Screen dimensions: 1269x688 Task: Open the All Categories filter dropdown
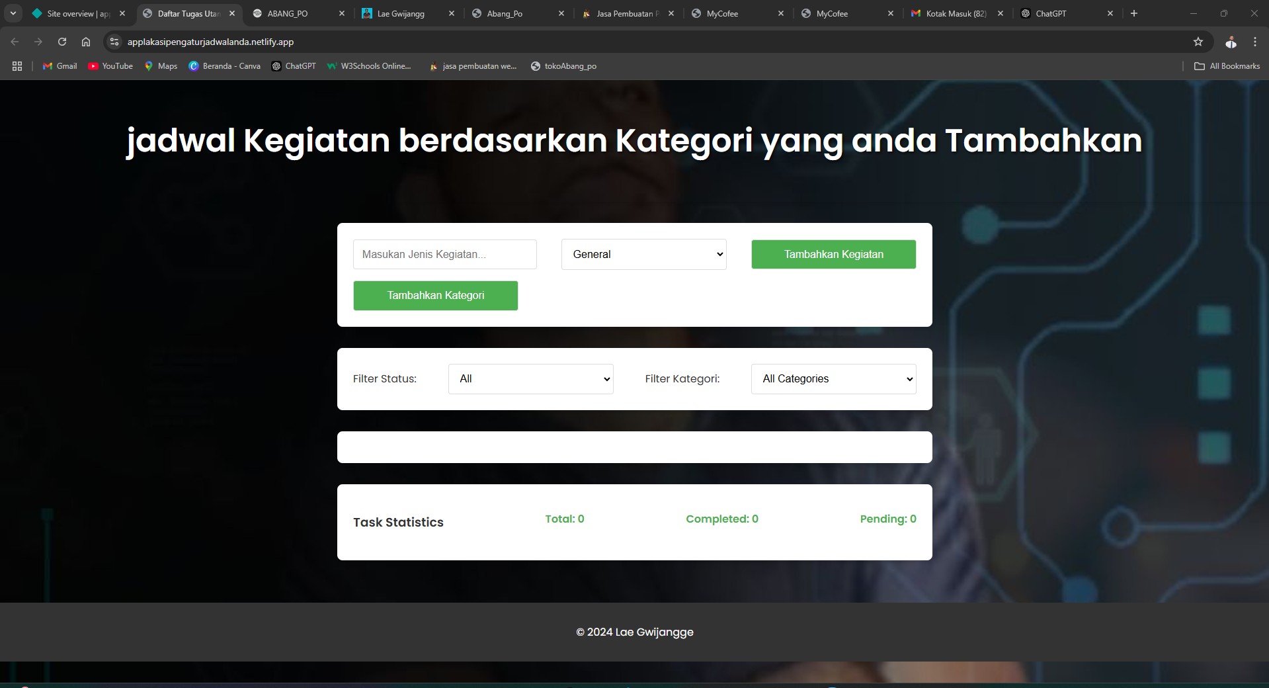tap(833, 379)
